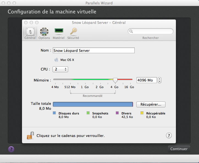Click the Nom text field
The width and height of the screenshot is (199, 163).
[94, 50]
